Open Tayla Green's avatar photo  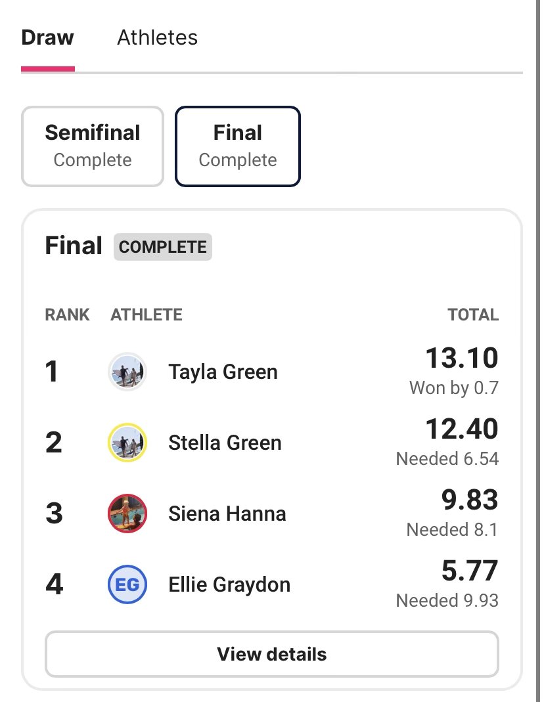click(x=127, y=372)
